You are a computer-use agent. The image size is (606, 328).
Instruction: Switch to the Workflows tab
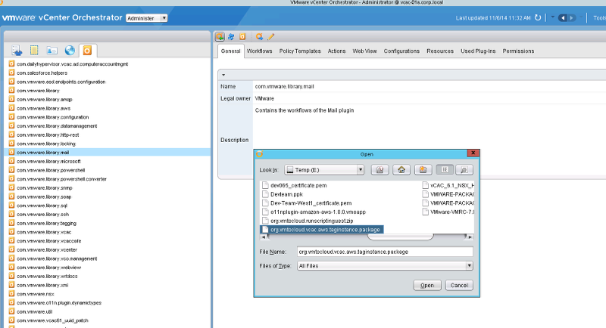259,51
